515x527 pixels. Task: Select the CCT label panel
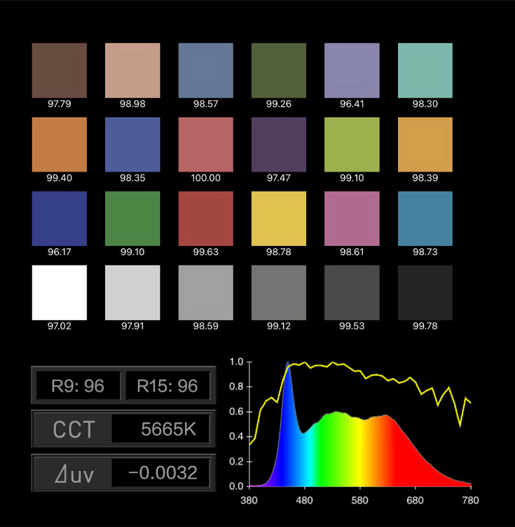74,429
